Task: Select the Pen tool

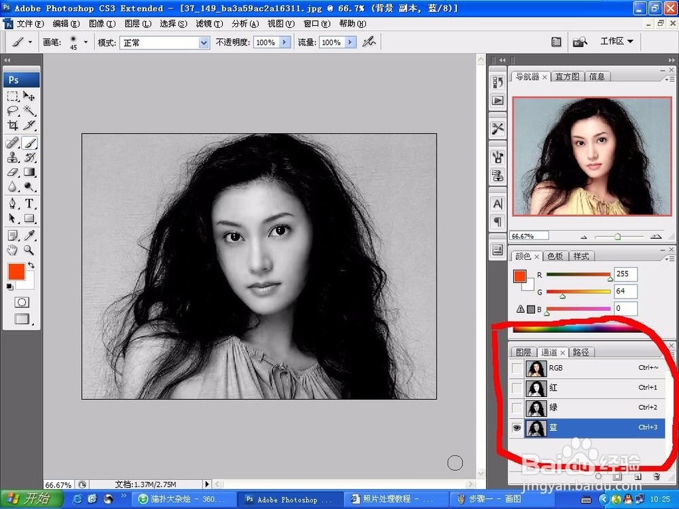Action: (x=12, y=203)
